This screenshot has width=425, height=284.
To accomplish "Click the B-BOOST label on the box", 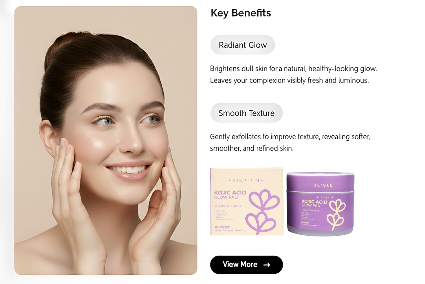I will click(222, 227).
